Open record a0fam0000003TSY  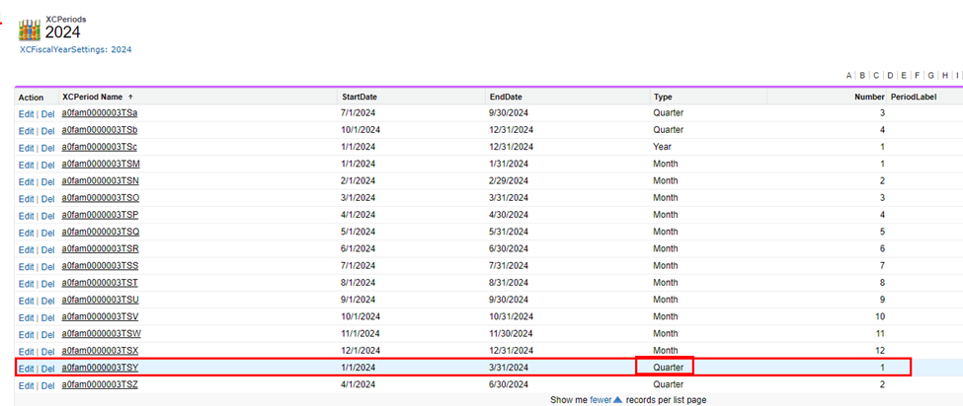101,368
